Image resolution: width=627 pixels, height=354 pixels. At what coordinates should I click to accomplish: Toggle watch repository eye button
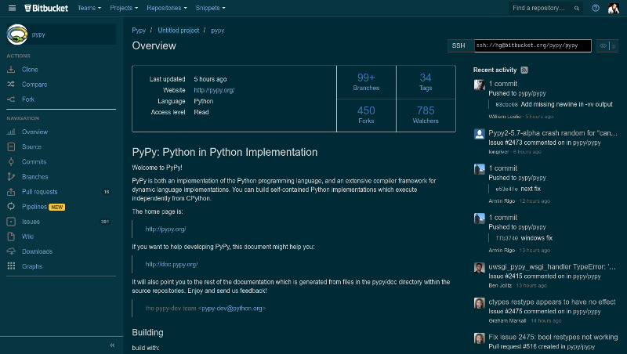pyautogui.click(x=603, y=46)
